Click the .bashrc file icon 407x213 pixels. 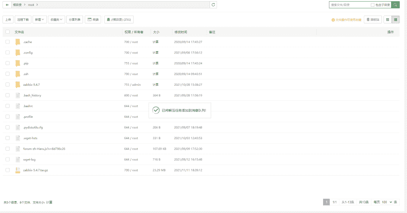17,106
